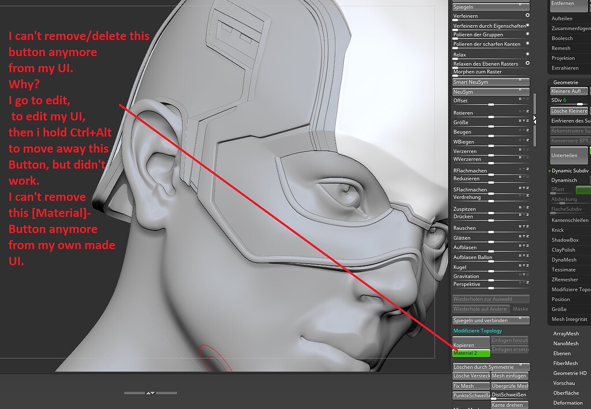Expand the ZRemesher section
Image resolution: width=591 pixels, height=409 pixels.
567,279
